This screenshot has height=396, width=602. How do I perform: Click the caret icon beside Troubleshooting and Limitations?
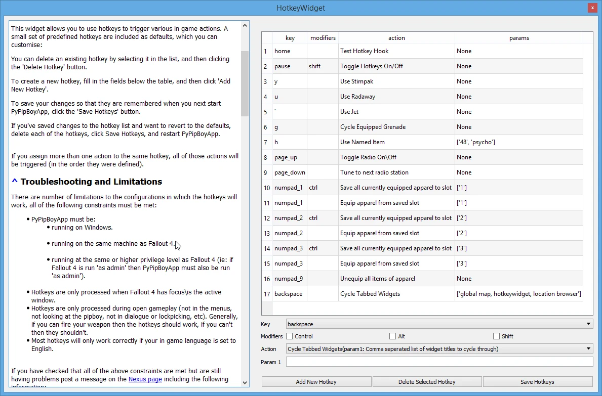[15, 181]
